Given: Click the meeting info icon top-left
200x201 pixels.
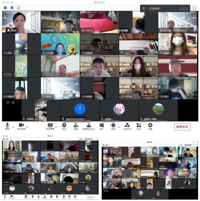Looking at the screenshot, I should point(5,8).
